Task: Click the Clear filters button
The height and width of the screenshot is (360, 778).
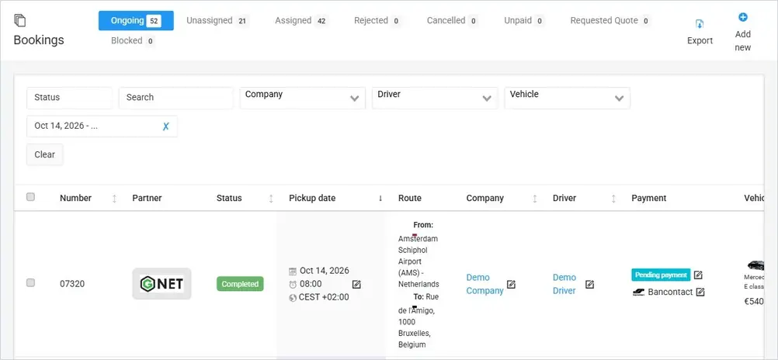Action: (x=45, y=154)
